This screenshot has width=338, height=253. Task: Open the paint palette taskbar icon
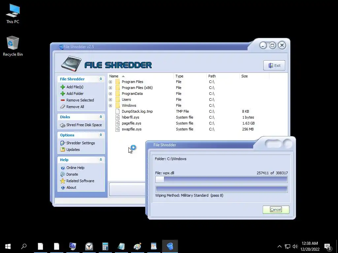point(138,246)
